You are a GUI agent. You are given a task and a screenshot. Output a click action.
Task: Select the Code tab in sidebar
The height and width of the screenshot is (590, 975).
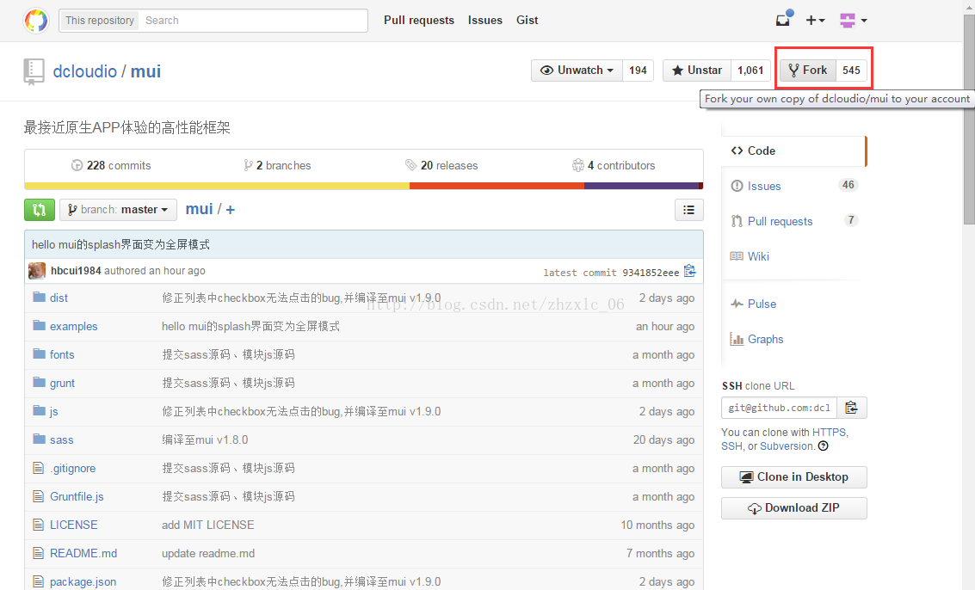click(x=793, y=151)
